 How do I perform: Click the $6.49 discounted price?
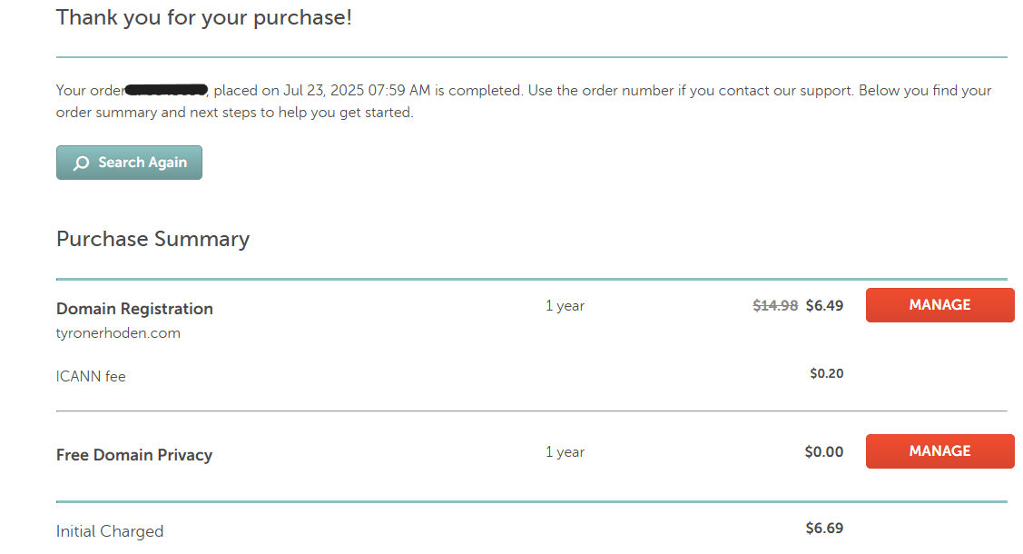pyautogui.click(x=824, y=305)
